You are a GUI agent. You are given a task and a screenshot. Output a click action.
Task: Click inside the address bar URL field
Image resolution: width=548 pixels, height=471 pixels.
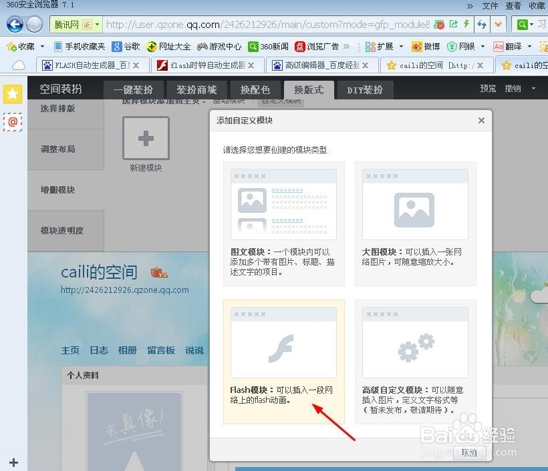[267, 23]
